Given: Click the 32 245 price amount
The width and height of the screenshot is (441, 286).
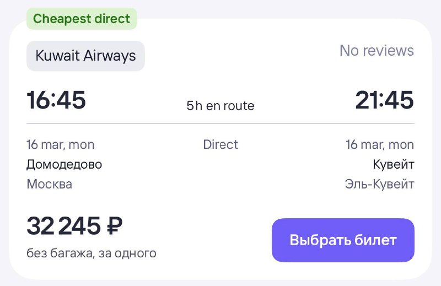Looking at the screenshot, I should point(64,226).
